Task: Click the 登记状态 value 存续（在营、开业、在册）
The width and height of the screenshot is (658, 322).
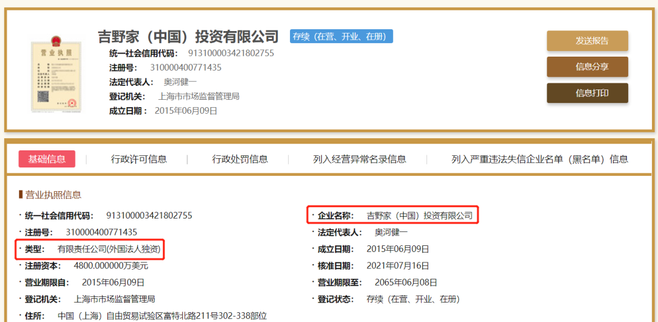Action: point(413,299)
